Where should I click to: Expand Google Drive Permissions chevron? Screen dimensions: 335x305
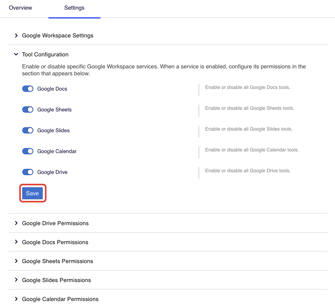[x=16, y=223]
